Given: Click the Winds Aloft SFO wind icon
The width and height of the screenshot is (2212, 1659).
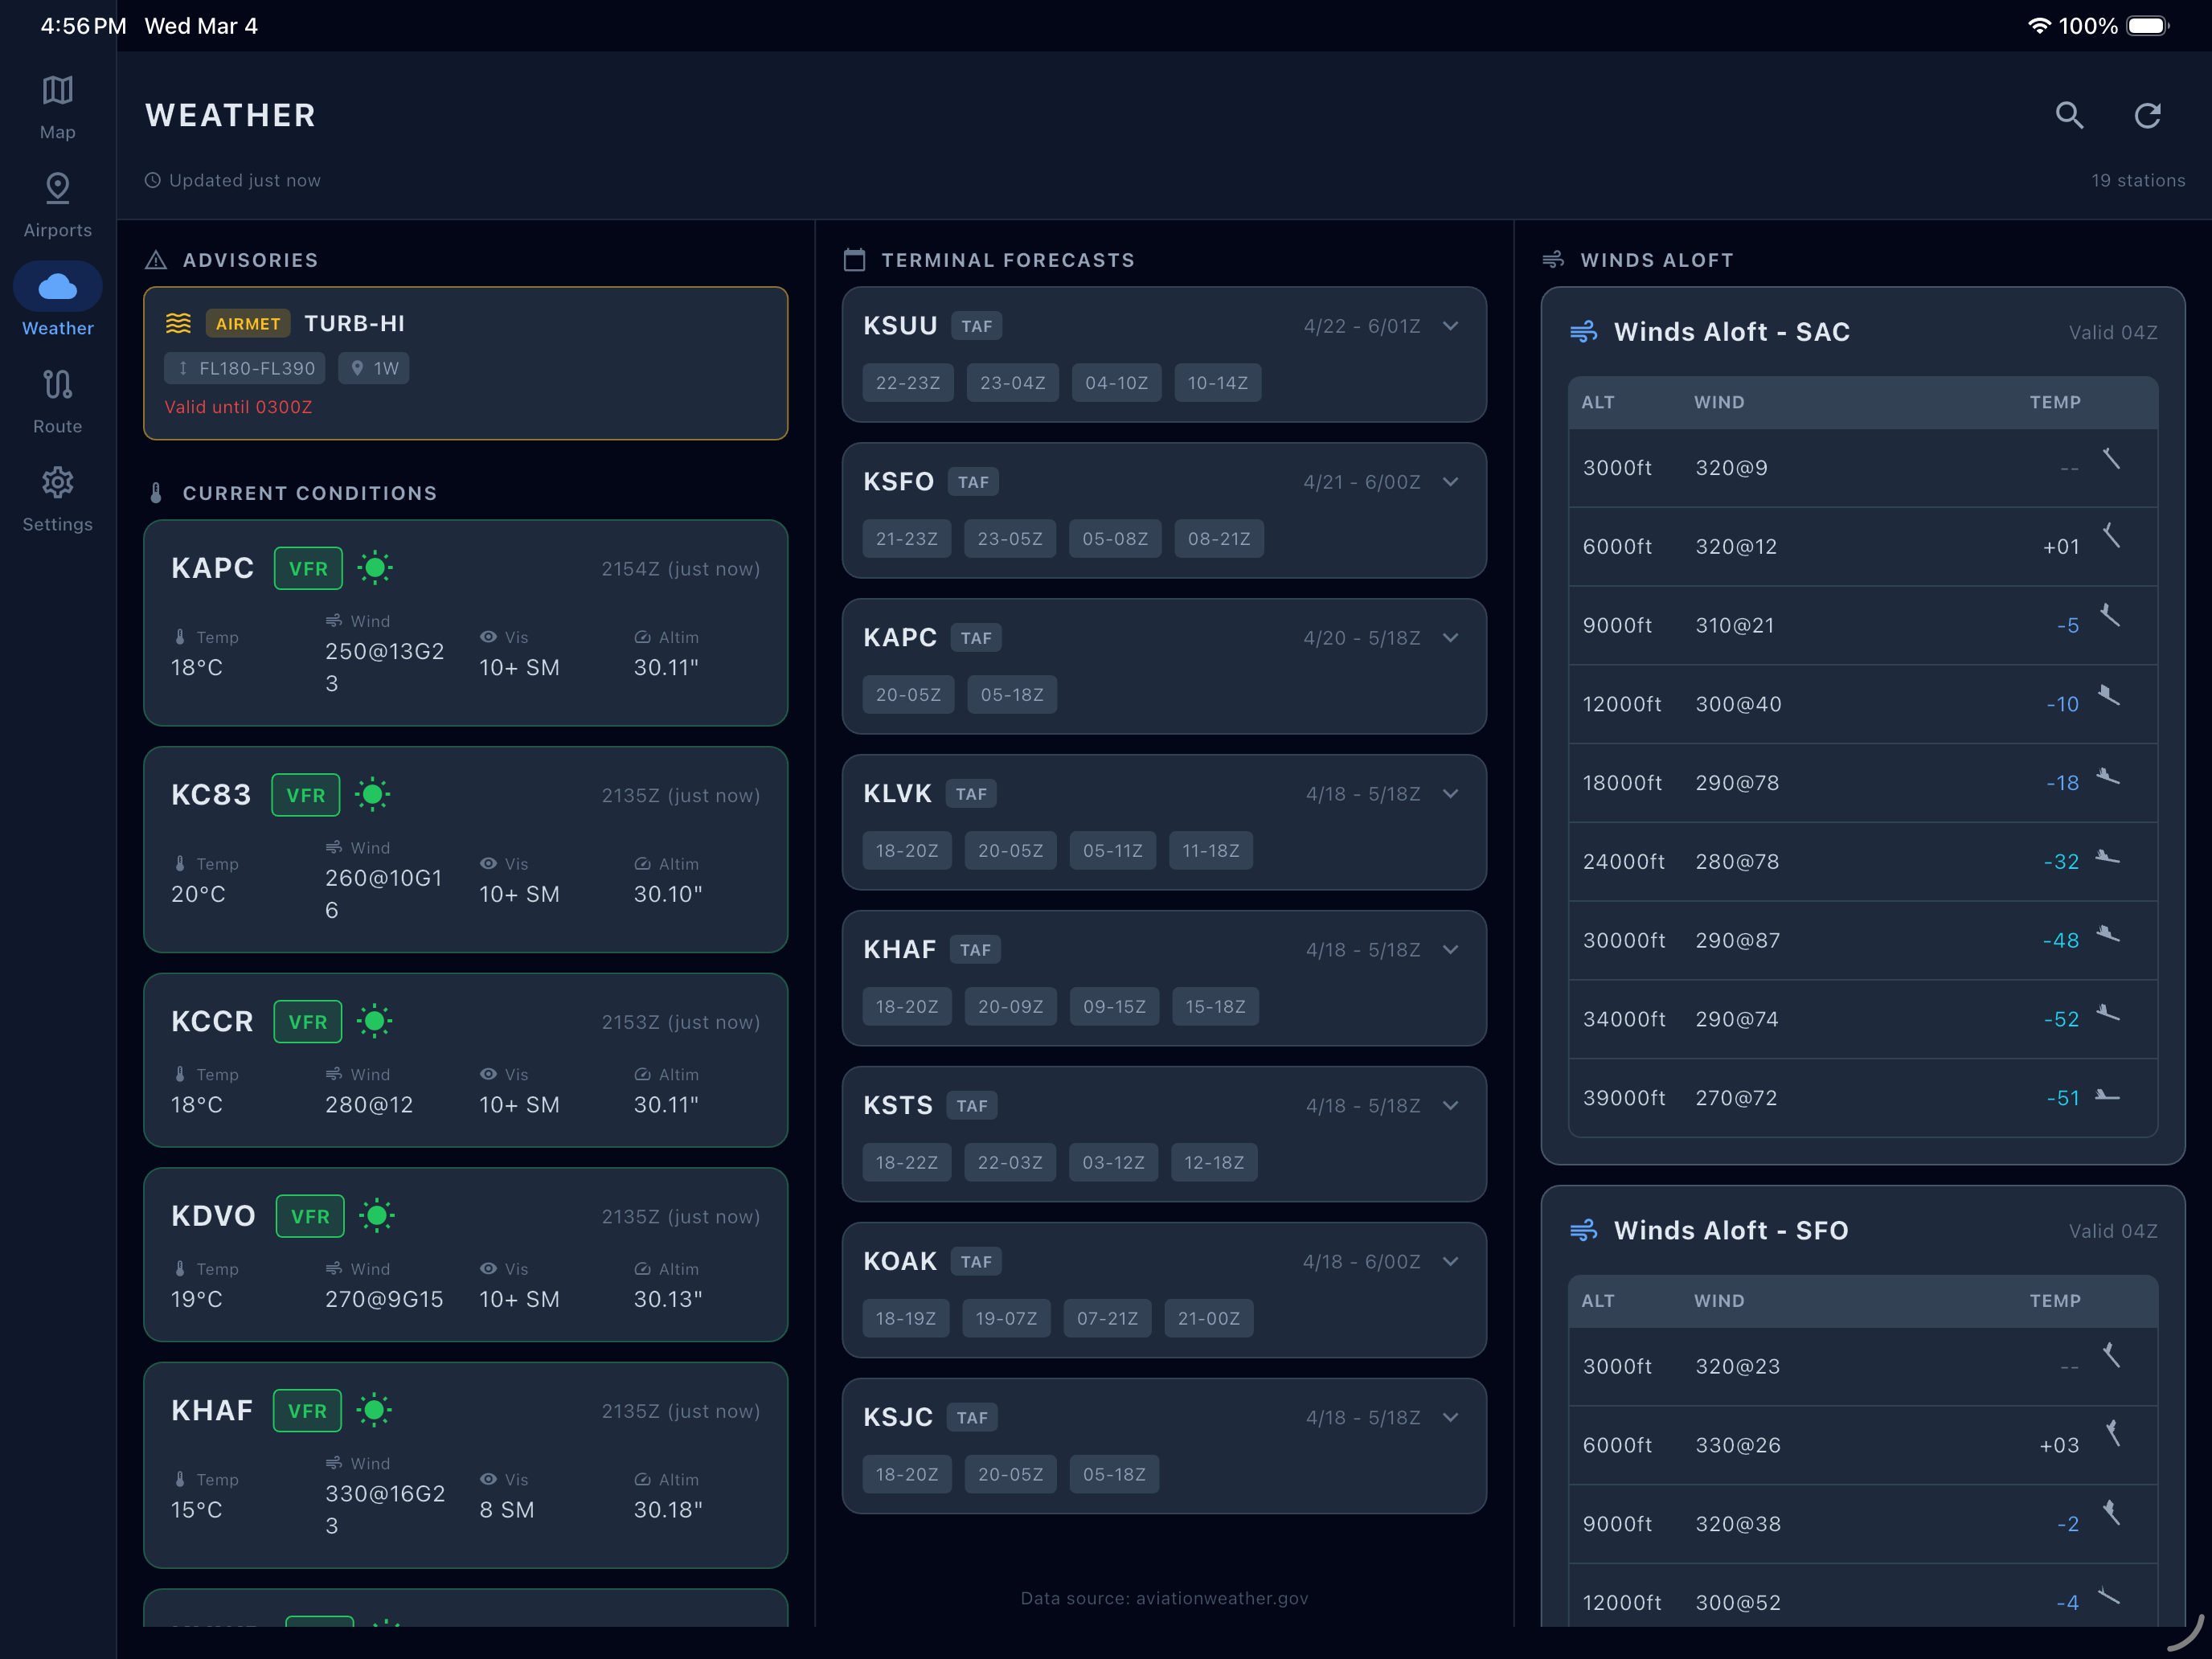Looking at the screenshot, I should [x=1583, y=1231].
